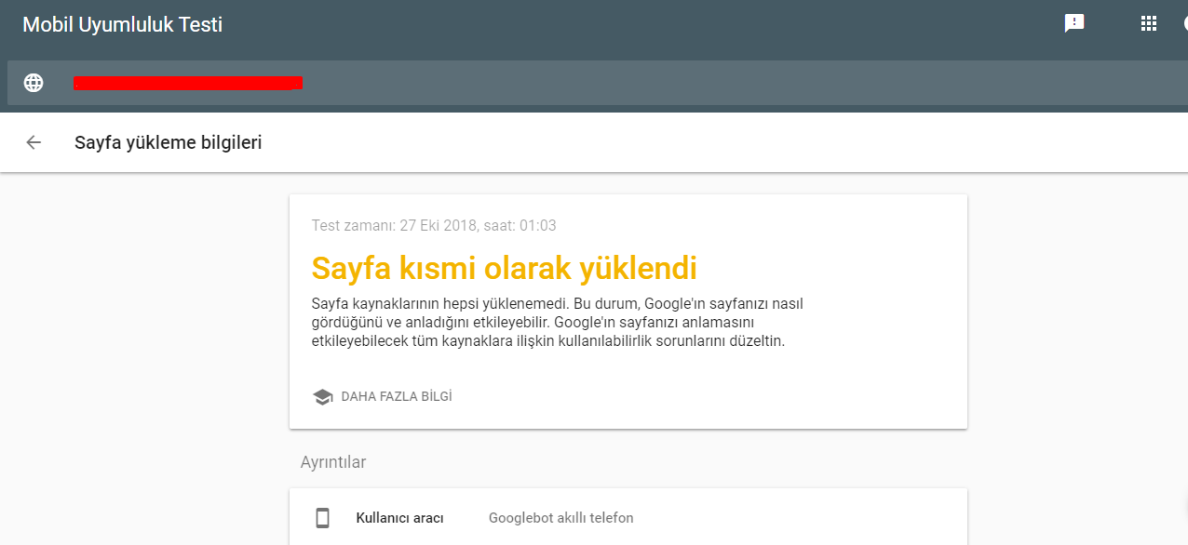Click the Sayfa kısmi olarak yüklendi heading

pyautogui.click(x=505, y=269)
